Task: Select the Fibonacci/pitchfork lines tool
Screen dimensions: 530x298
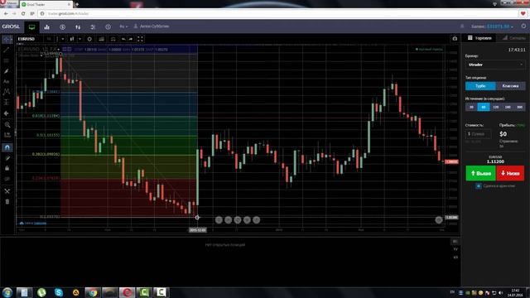Action: pyautogui.click(x=7, y=60)
